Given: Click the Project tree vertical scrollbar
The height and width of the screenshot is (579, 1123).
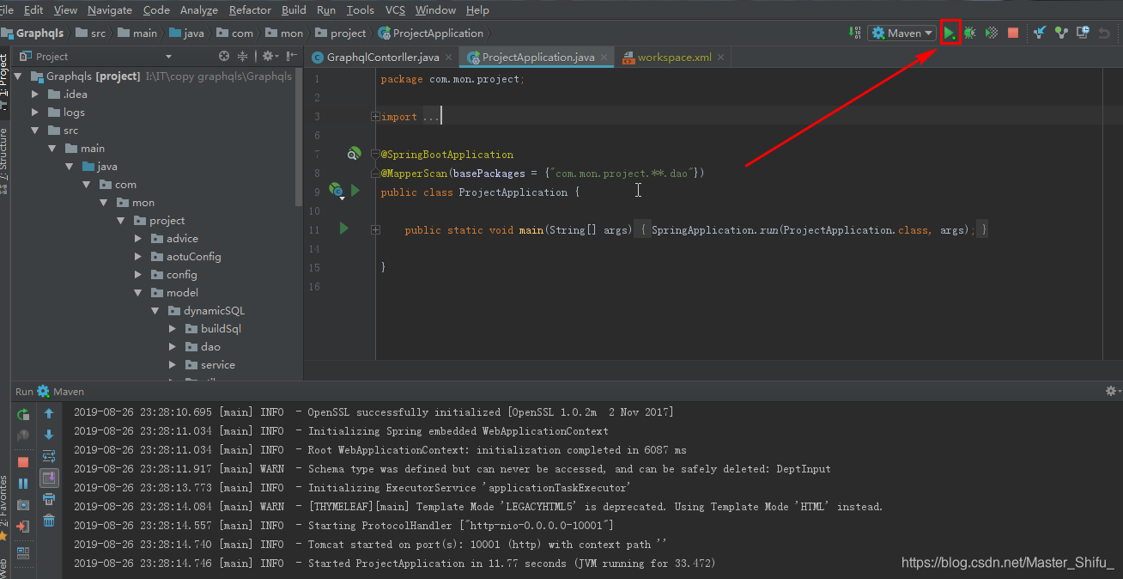Looking at the screenshot, I should pyautogui.click(x=299, y=137).
